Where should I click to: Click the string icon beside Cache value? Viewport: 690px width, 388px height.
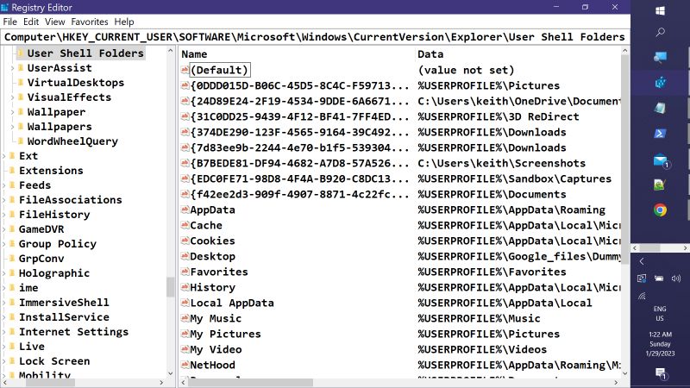185,225
